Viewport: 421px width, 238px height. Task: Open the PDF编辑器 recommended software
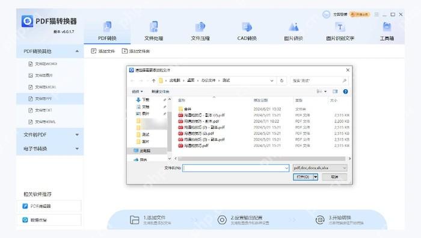click(49, 206)
